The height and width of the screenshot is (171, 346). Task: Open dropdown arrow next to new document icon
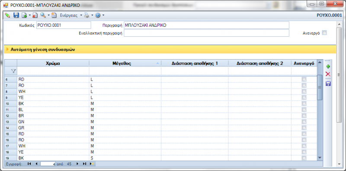(x=29, y=15)
